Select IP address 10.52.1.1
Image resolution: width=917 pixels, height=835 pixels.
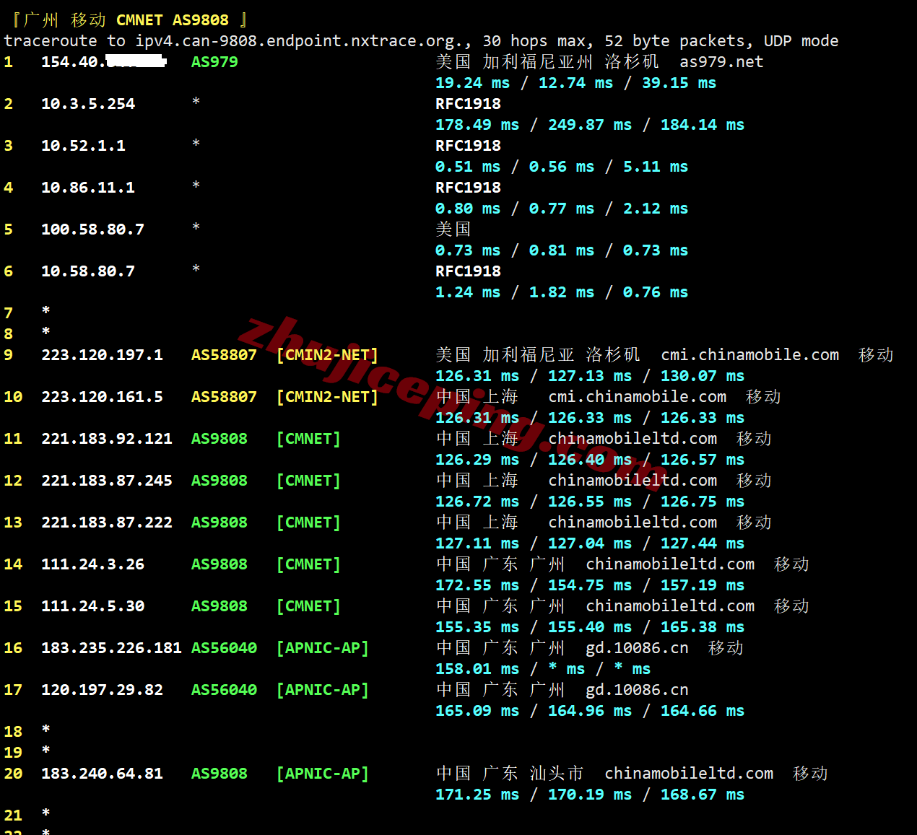pyautogui.click(x=83, y=146)
